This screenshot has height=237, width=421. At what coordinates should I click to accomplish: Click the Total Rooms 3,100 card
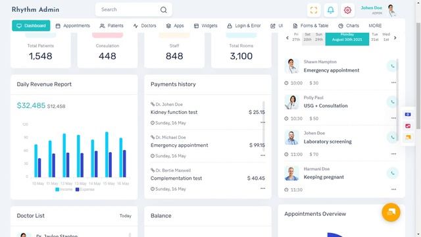(x=241, y=50)
